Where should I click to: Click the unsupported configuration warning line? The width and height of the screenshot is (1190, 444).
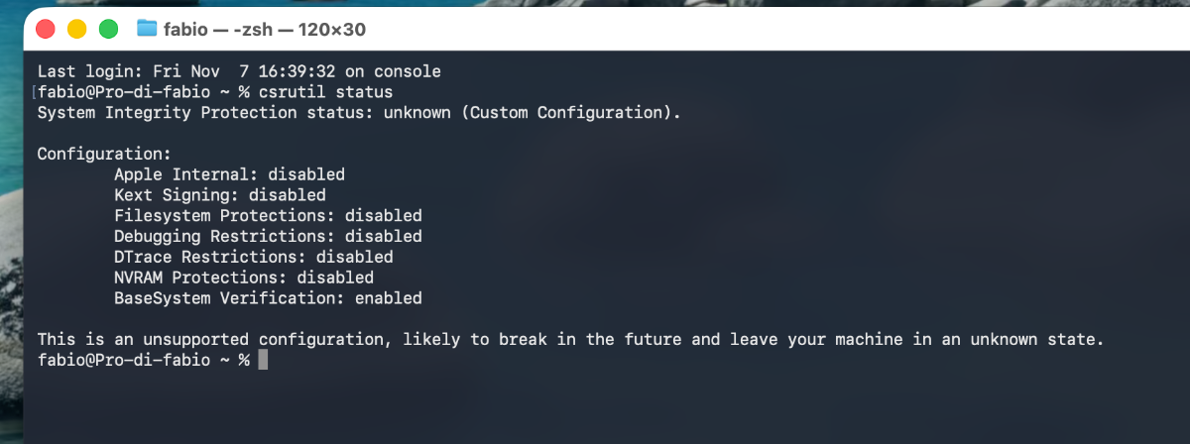coord(570,340)
